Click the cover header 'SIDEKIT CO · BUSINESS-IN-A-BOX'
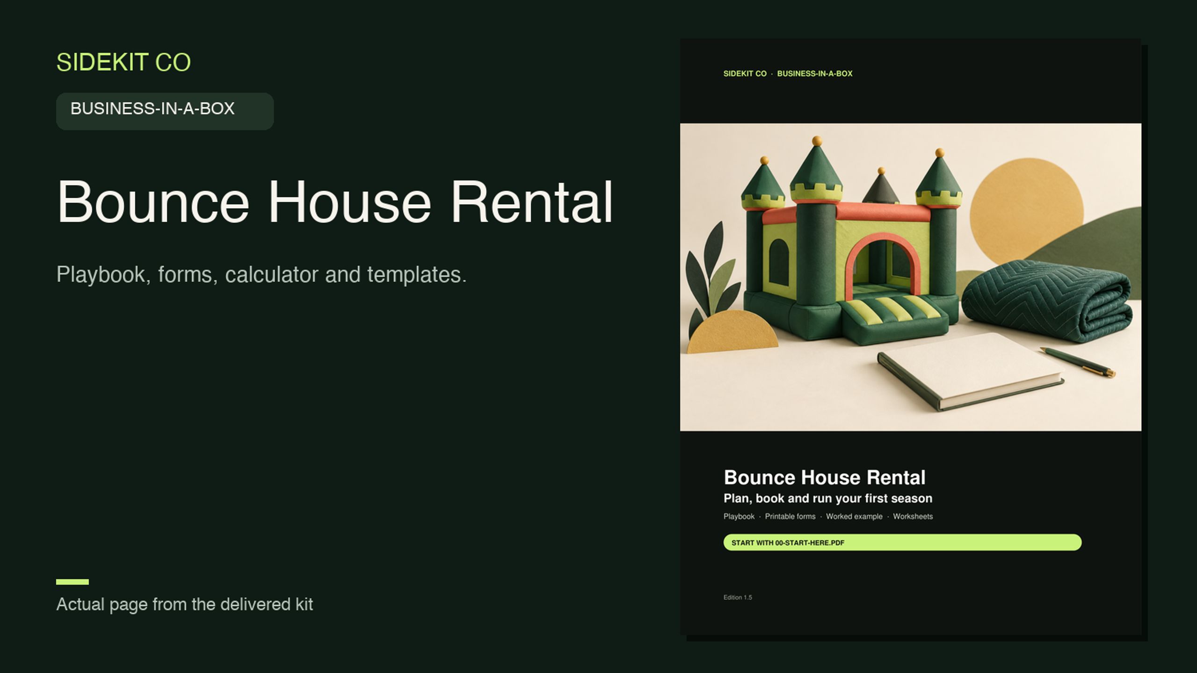Viewport: 1197px width, 673px height. pos(788,74)
